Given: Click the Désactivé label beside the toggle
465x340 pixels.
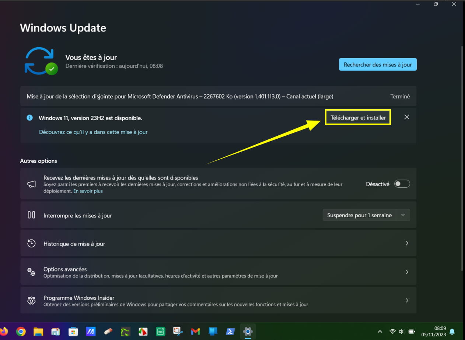Looking at the screenshot, I should 378,184.
